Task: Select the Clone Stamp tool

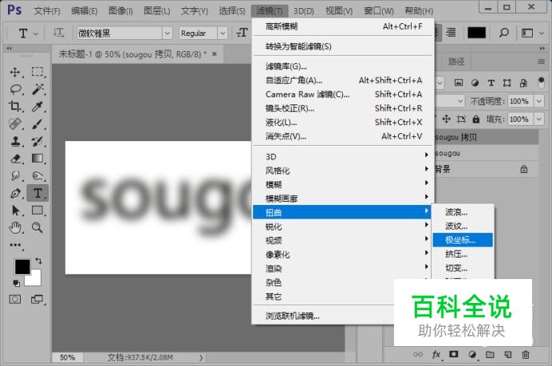Action: [x=15, y=141]
